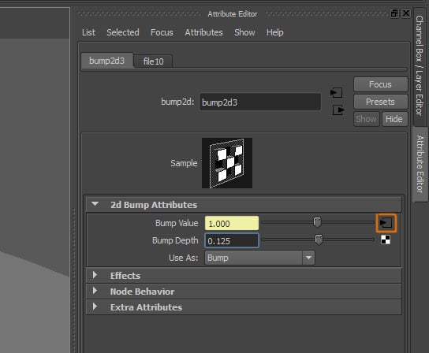Image resolution: width=429 pixels, height=353 pixels.
Task: Click the Sample swatch thumbnail
Action: coord(227,163)
